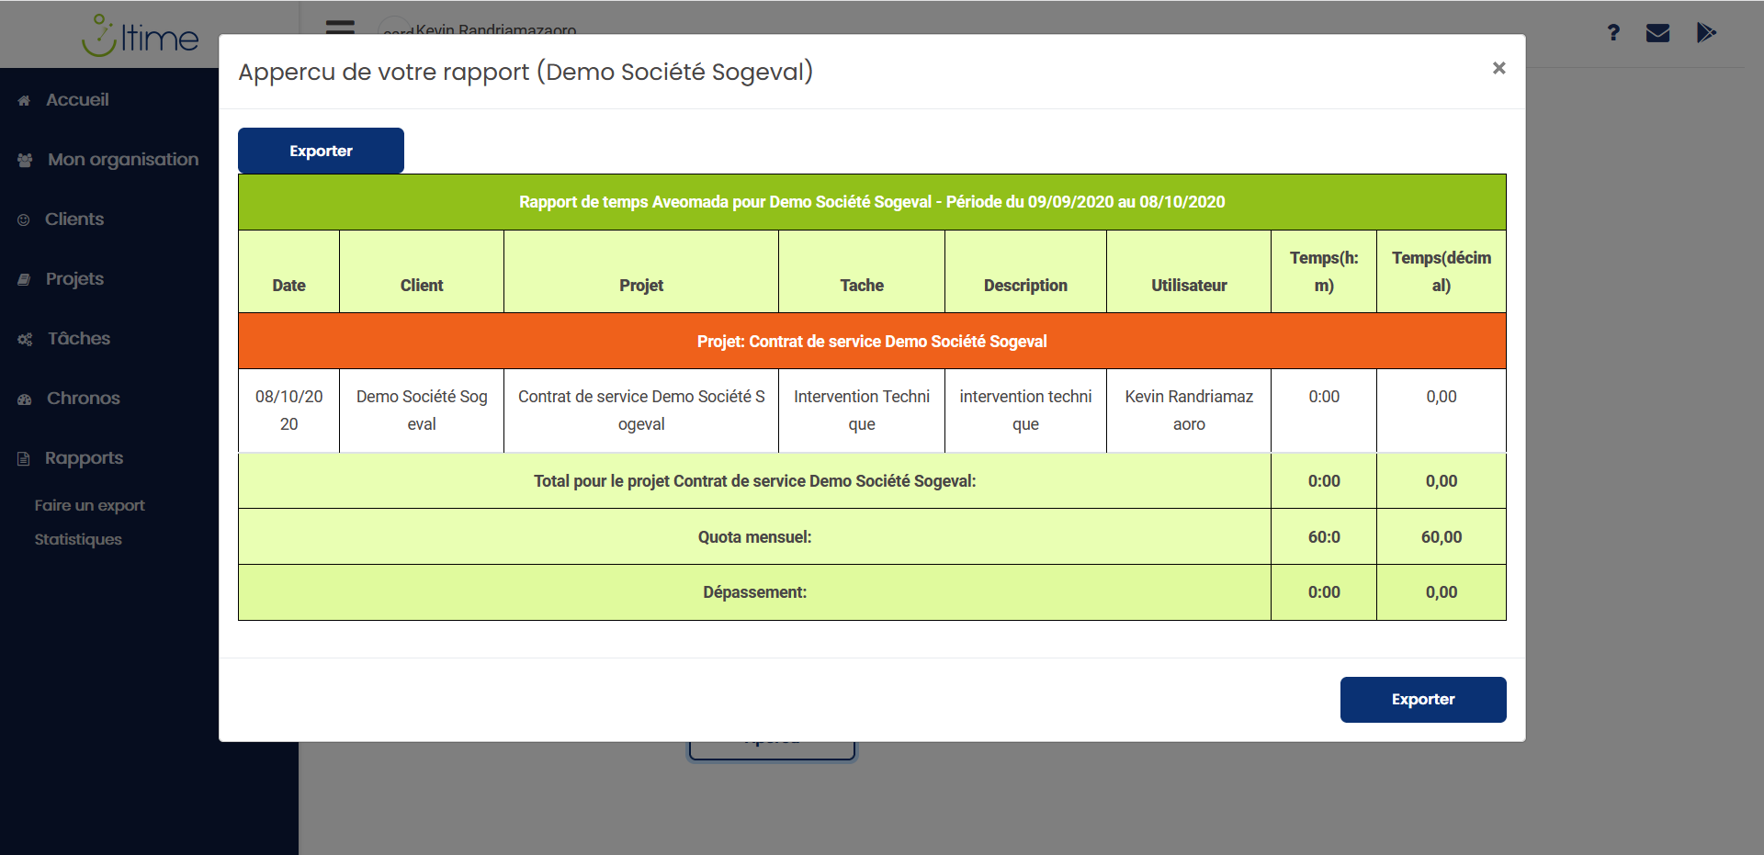Open the Tâches menu item
The width and height of the screenshot is (1764, 855).
point(79,338)
